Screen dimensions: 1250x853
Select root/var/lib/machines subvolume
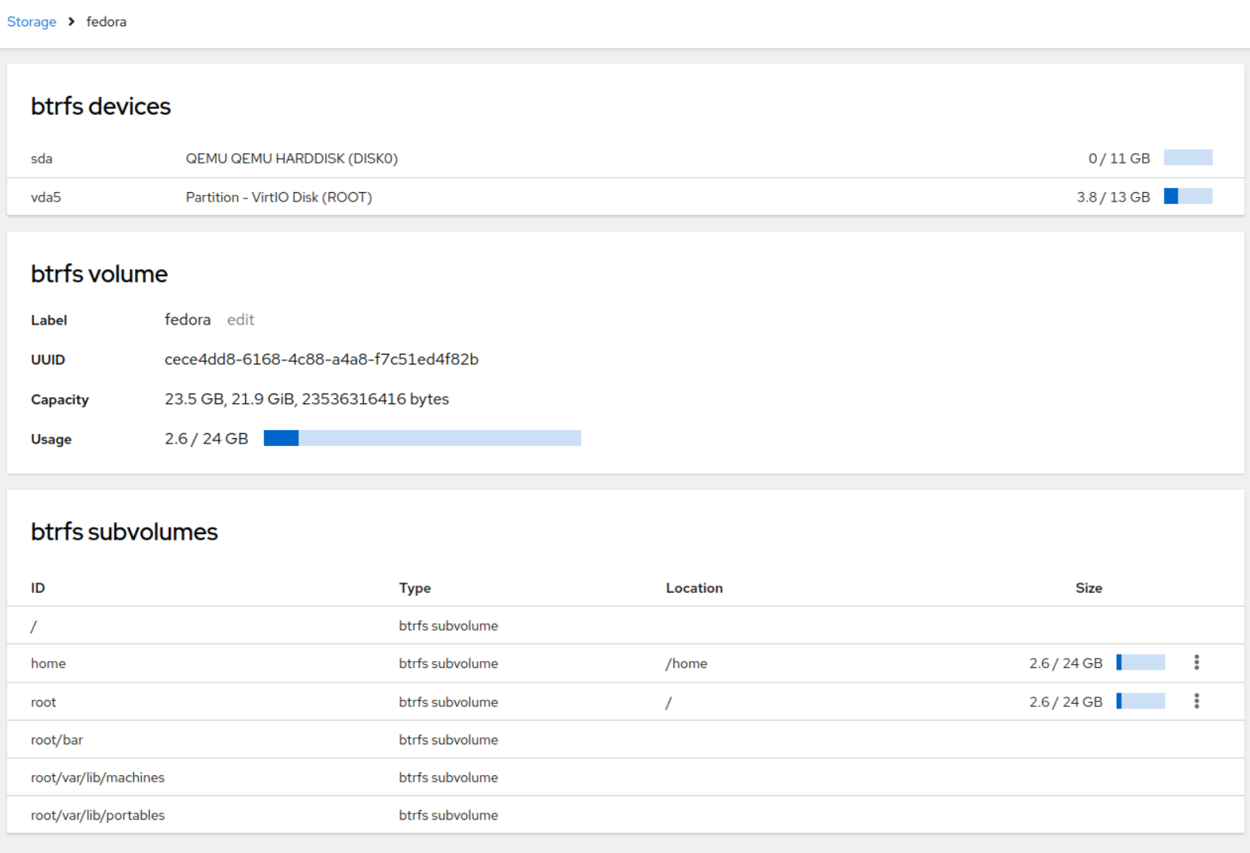[98, 778]
